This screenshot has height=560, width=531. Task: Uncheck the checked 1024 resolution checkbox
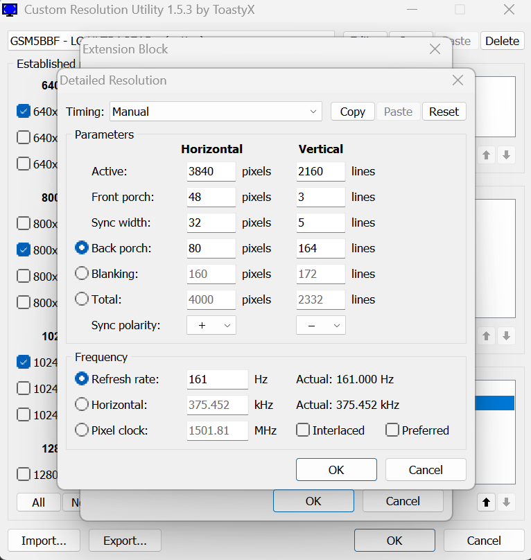pyautogui.click(x=24, y=362)
